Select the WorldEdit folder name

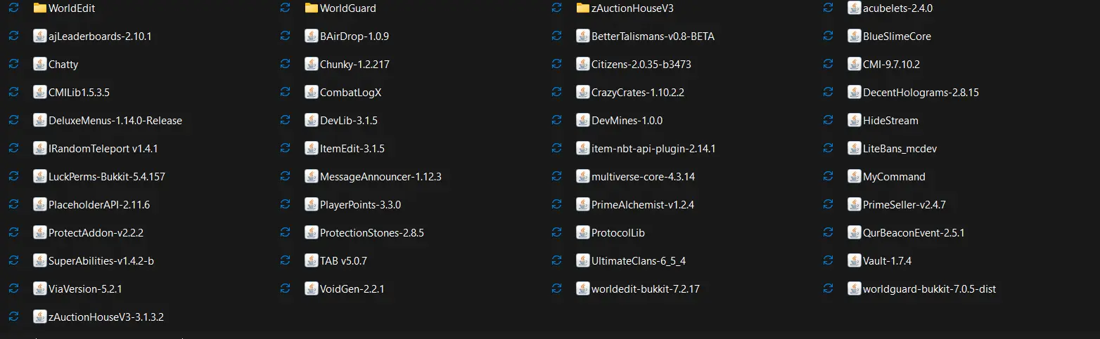72,8
